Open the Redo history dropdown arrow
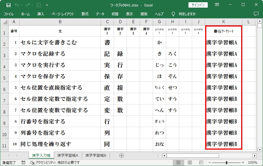 click(x=32, y=5)
